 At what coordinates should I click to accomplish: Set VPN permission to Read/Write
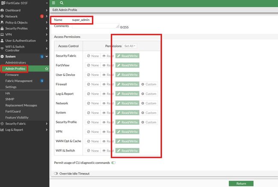(127, 132)
